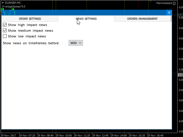Enable Show low impact news
The image size is (183, 137).
click(5, 36)
